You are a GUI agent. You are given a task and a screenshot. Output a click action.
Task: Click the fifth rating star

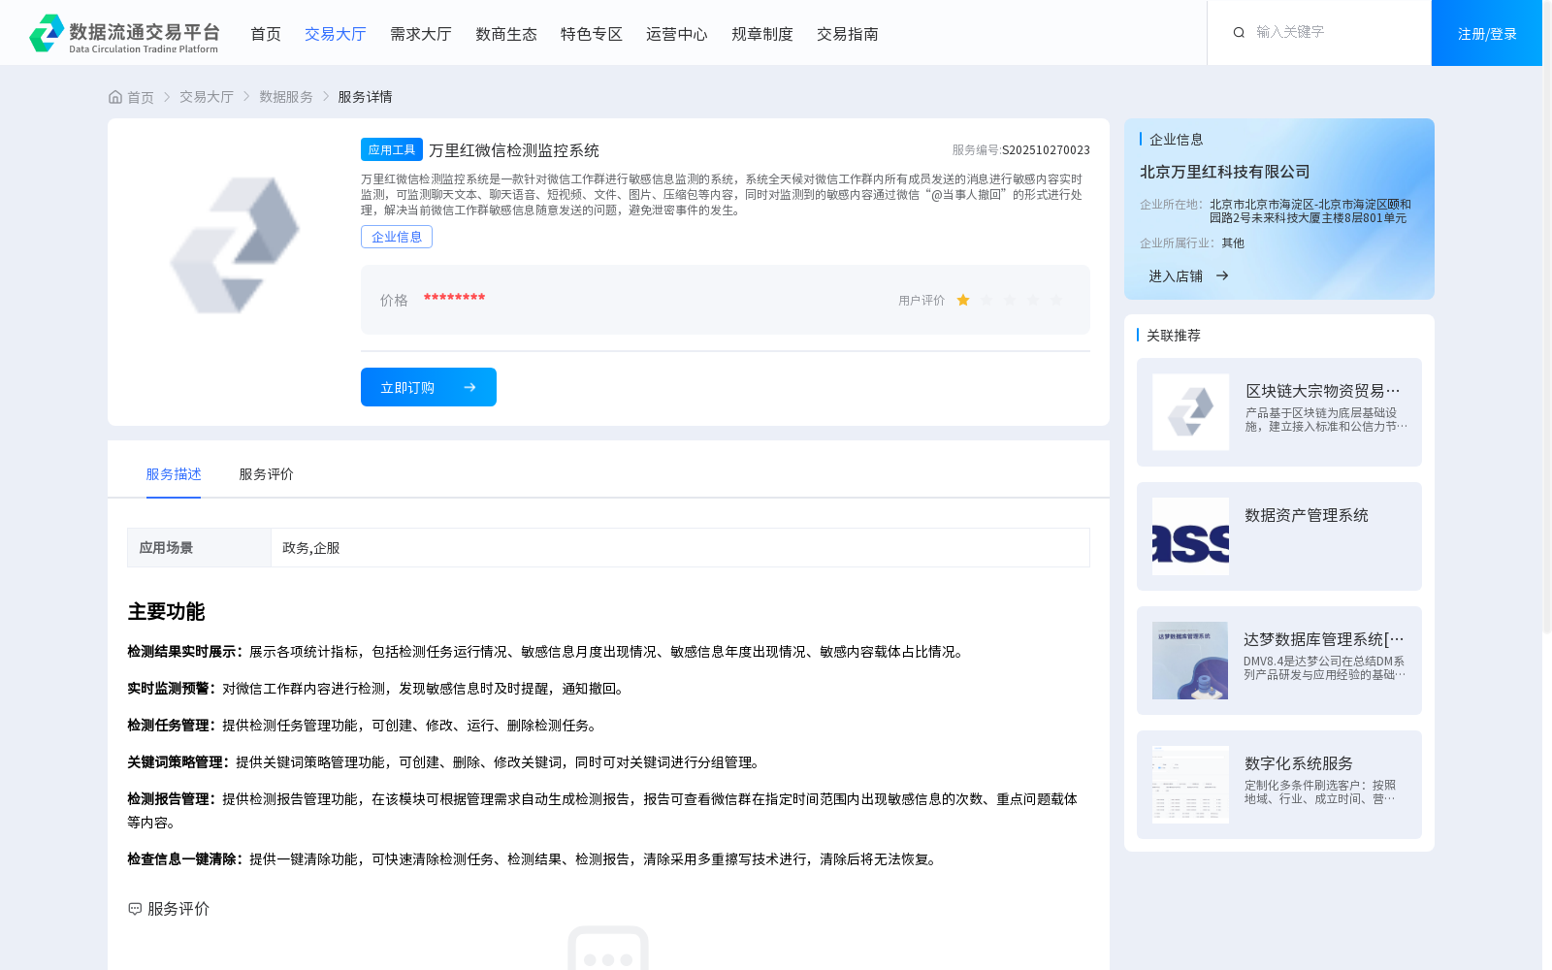coord(1056,301)
